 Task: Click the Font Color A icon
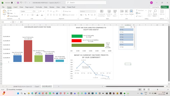click(42, 15)
